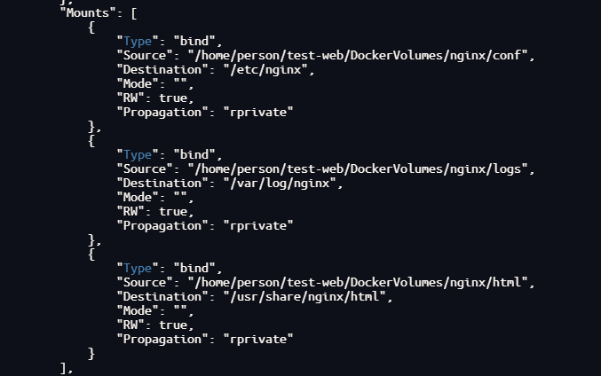Click the "/usr/share/nginx/html" destination value
The image size is (601, 376).
pos(307,297)
